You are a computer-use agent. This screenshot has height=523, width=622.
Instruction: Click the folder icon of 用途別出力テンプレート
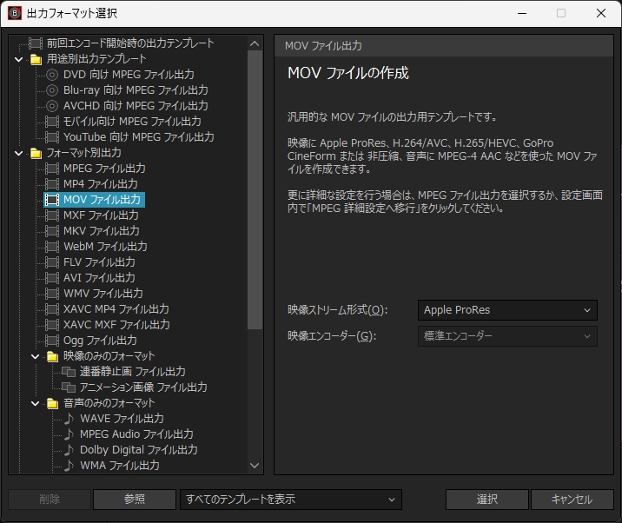pos(36,59)
